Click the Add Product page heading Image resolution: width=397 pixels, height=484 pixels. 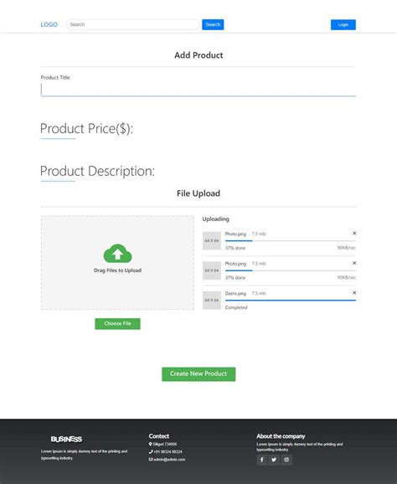coord(198,55)
